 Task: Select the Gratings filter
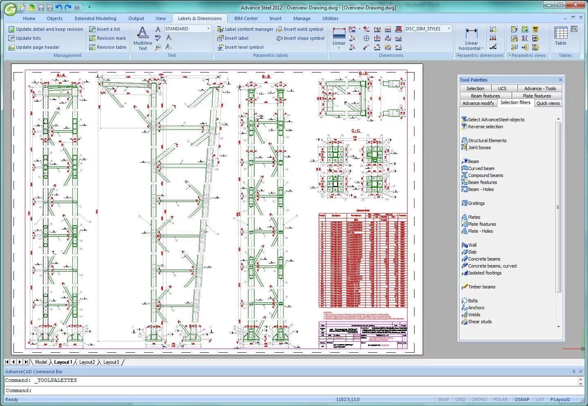473,203
